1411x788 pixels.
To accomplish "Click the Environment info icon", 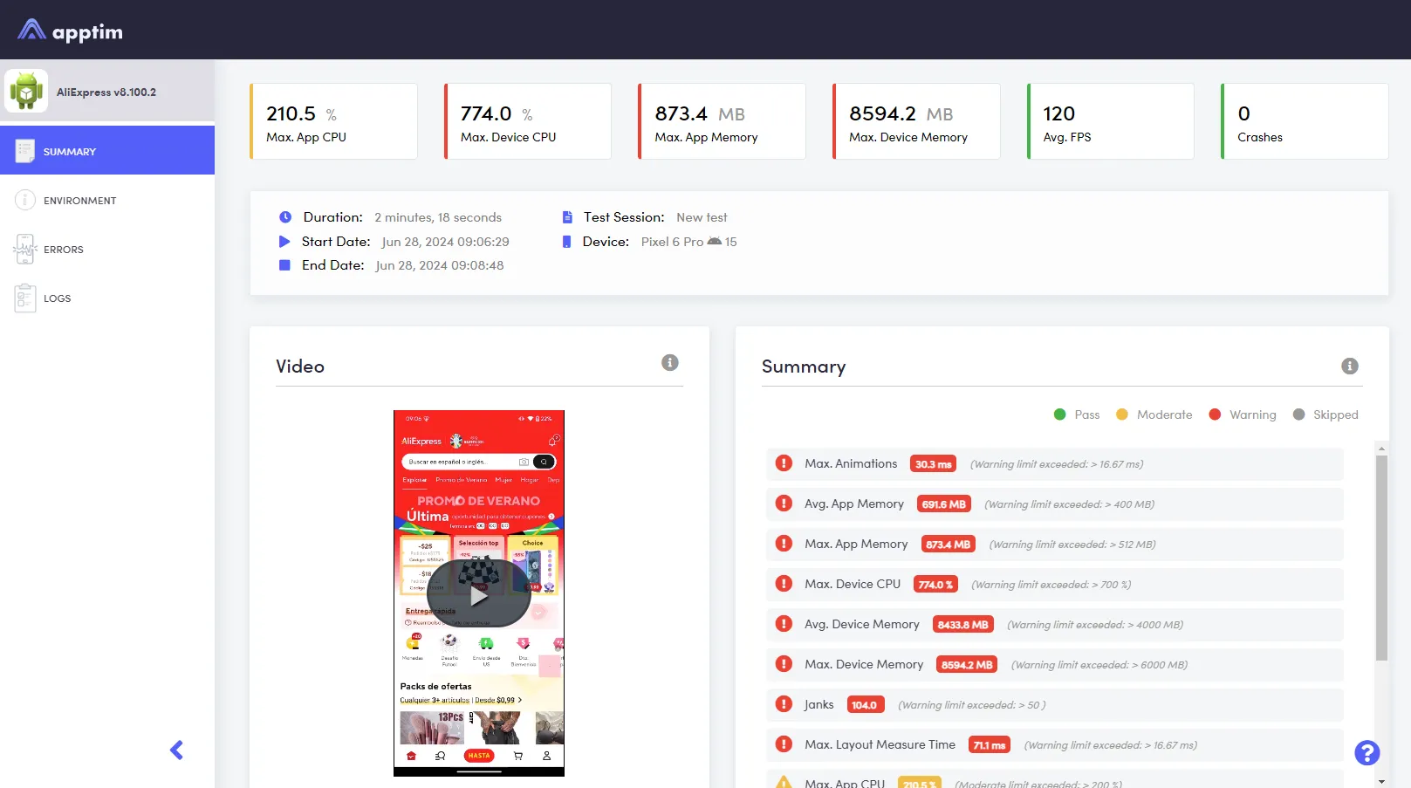I will click(x=24, y=200).
